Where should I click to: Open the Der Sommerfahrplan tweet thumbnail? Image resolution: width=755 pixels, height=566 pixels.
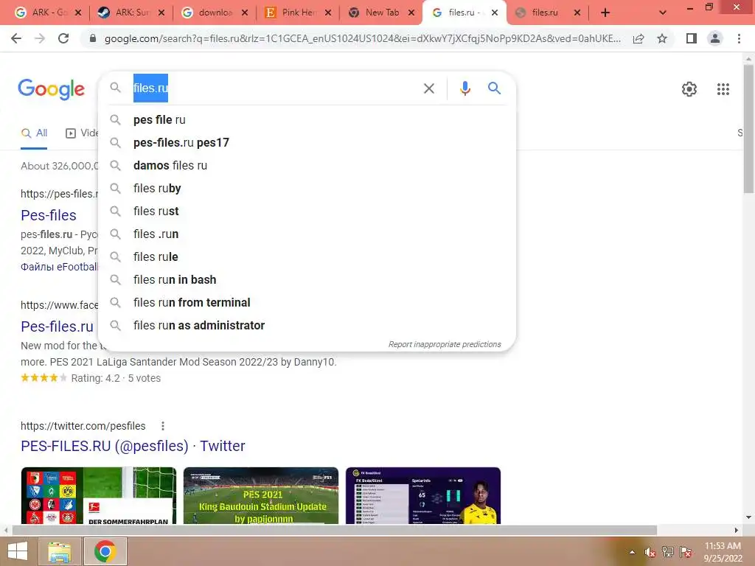(99, 495)
